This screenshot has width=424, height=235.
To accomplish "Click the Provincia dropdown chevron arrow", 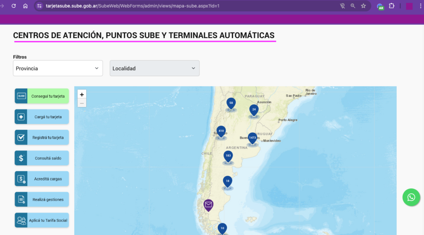I will 96,68.
